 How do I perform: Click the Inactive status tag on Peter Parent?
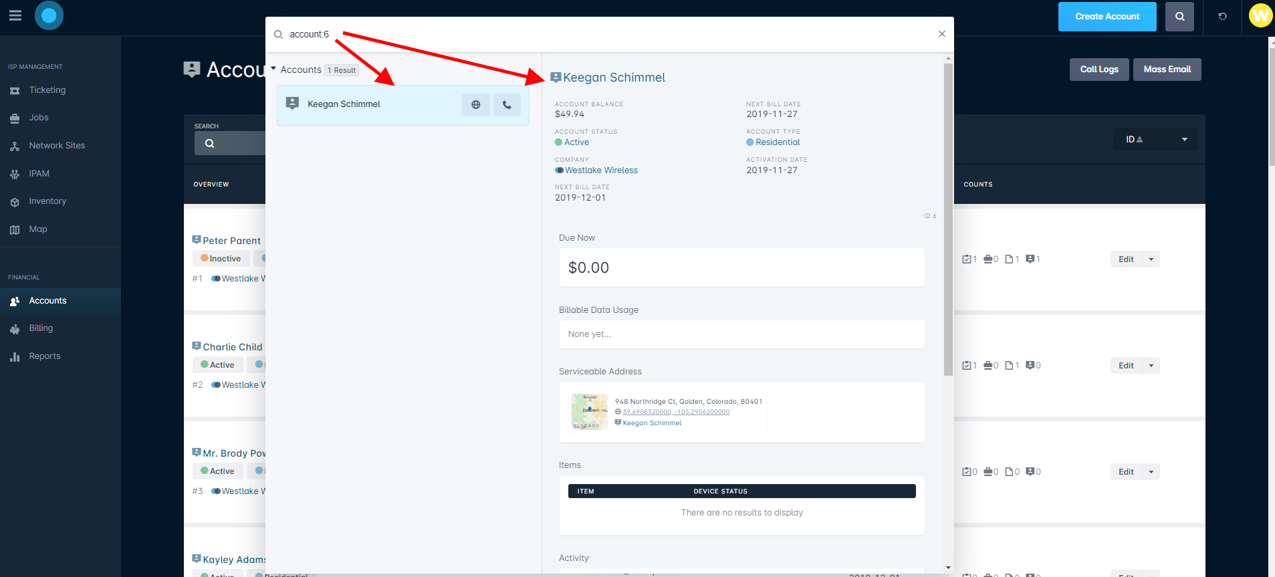[x=221, y=259]
